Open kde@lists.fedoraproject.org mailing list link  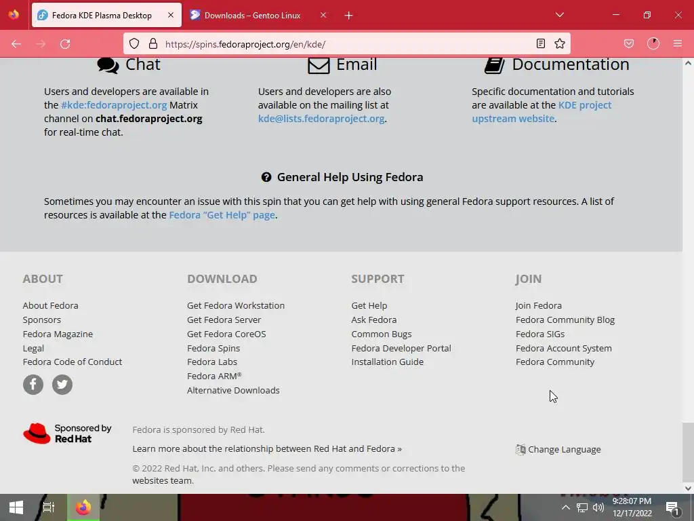tap(321, 119)
